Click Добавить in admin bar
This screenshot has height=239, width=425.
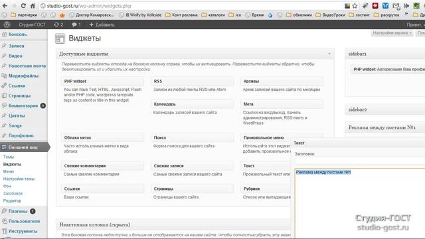pyautogui.click(x=102, y=25)
